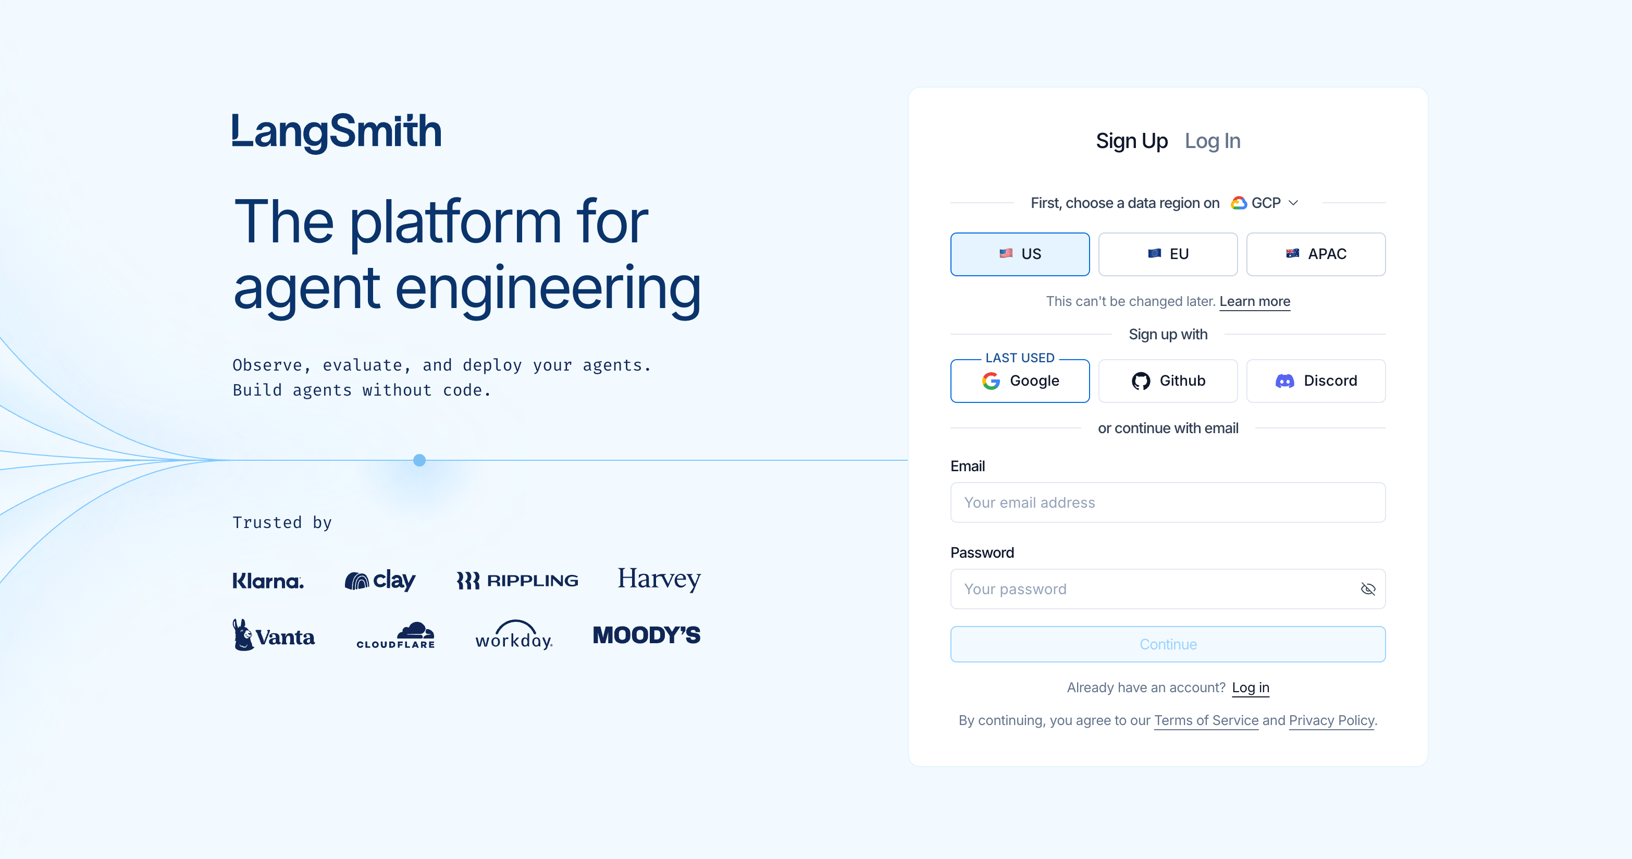Click 'First, choose a data region on' text
The height and width of the screenshot is (859, 1632).
1124,203
